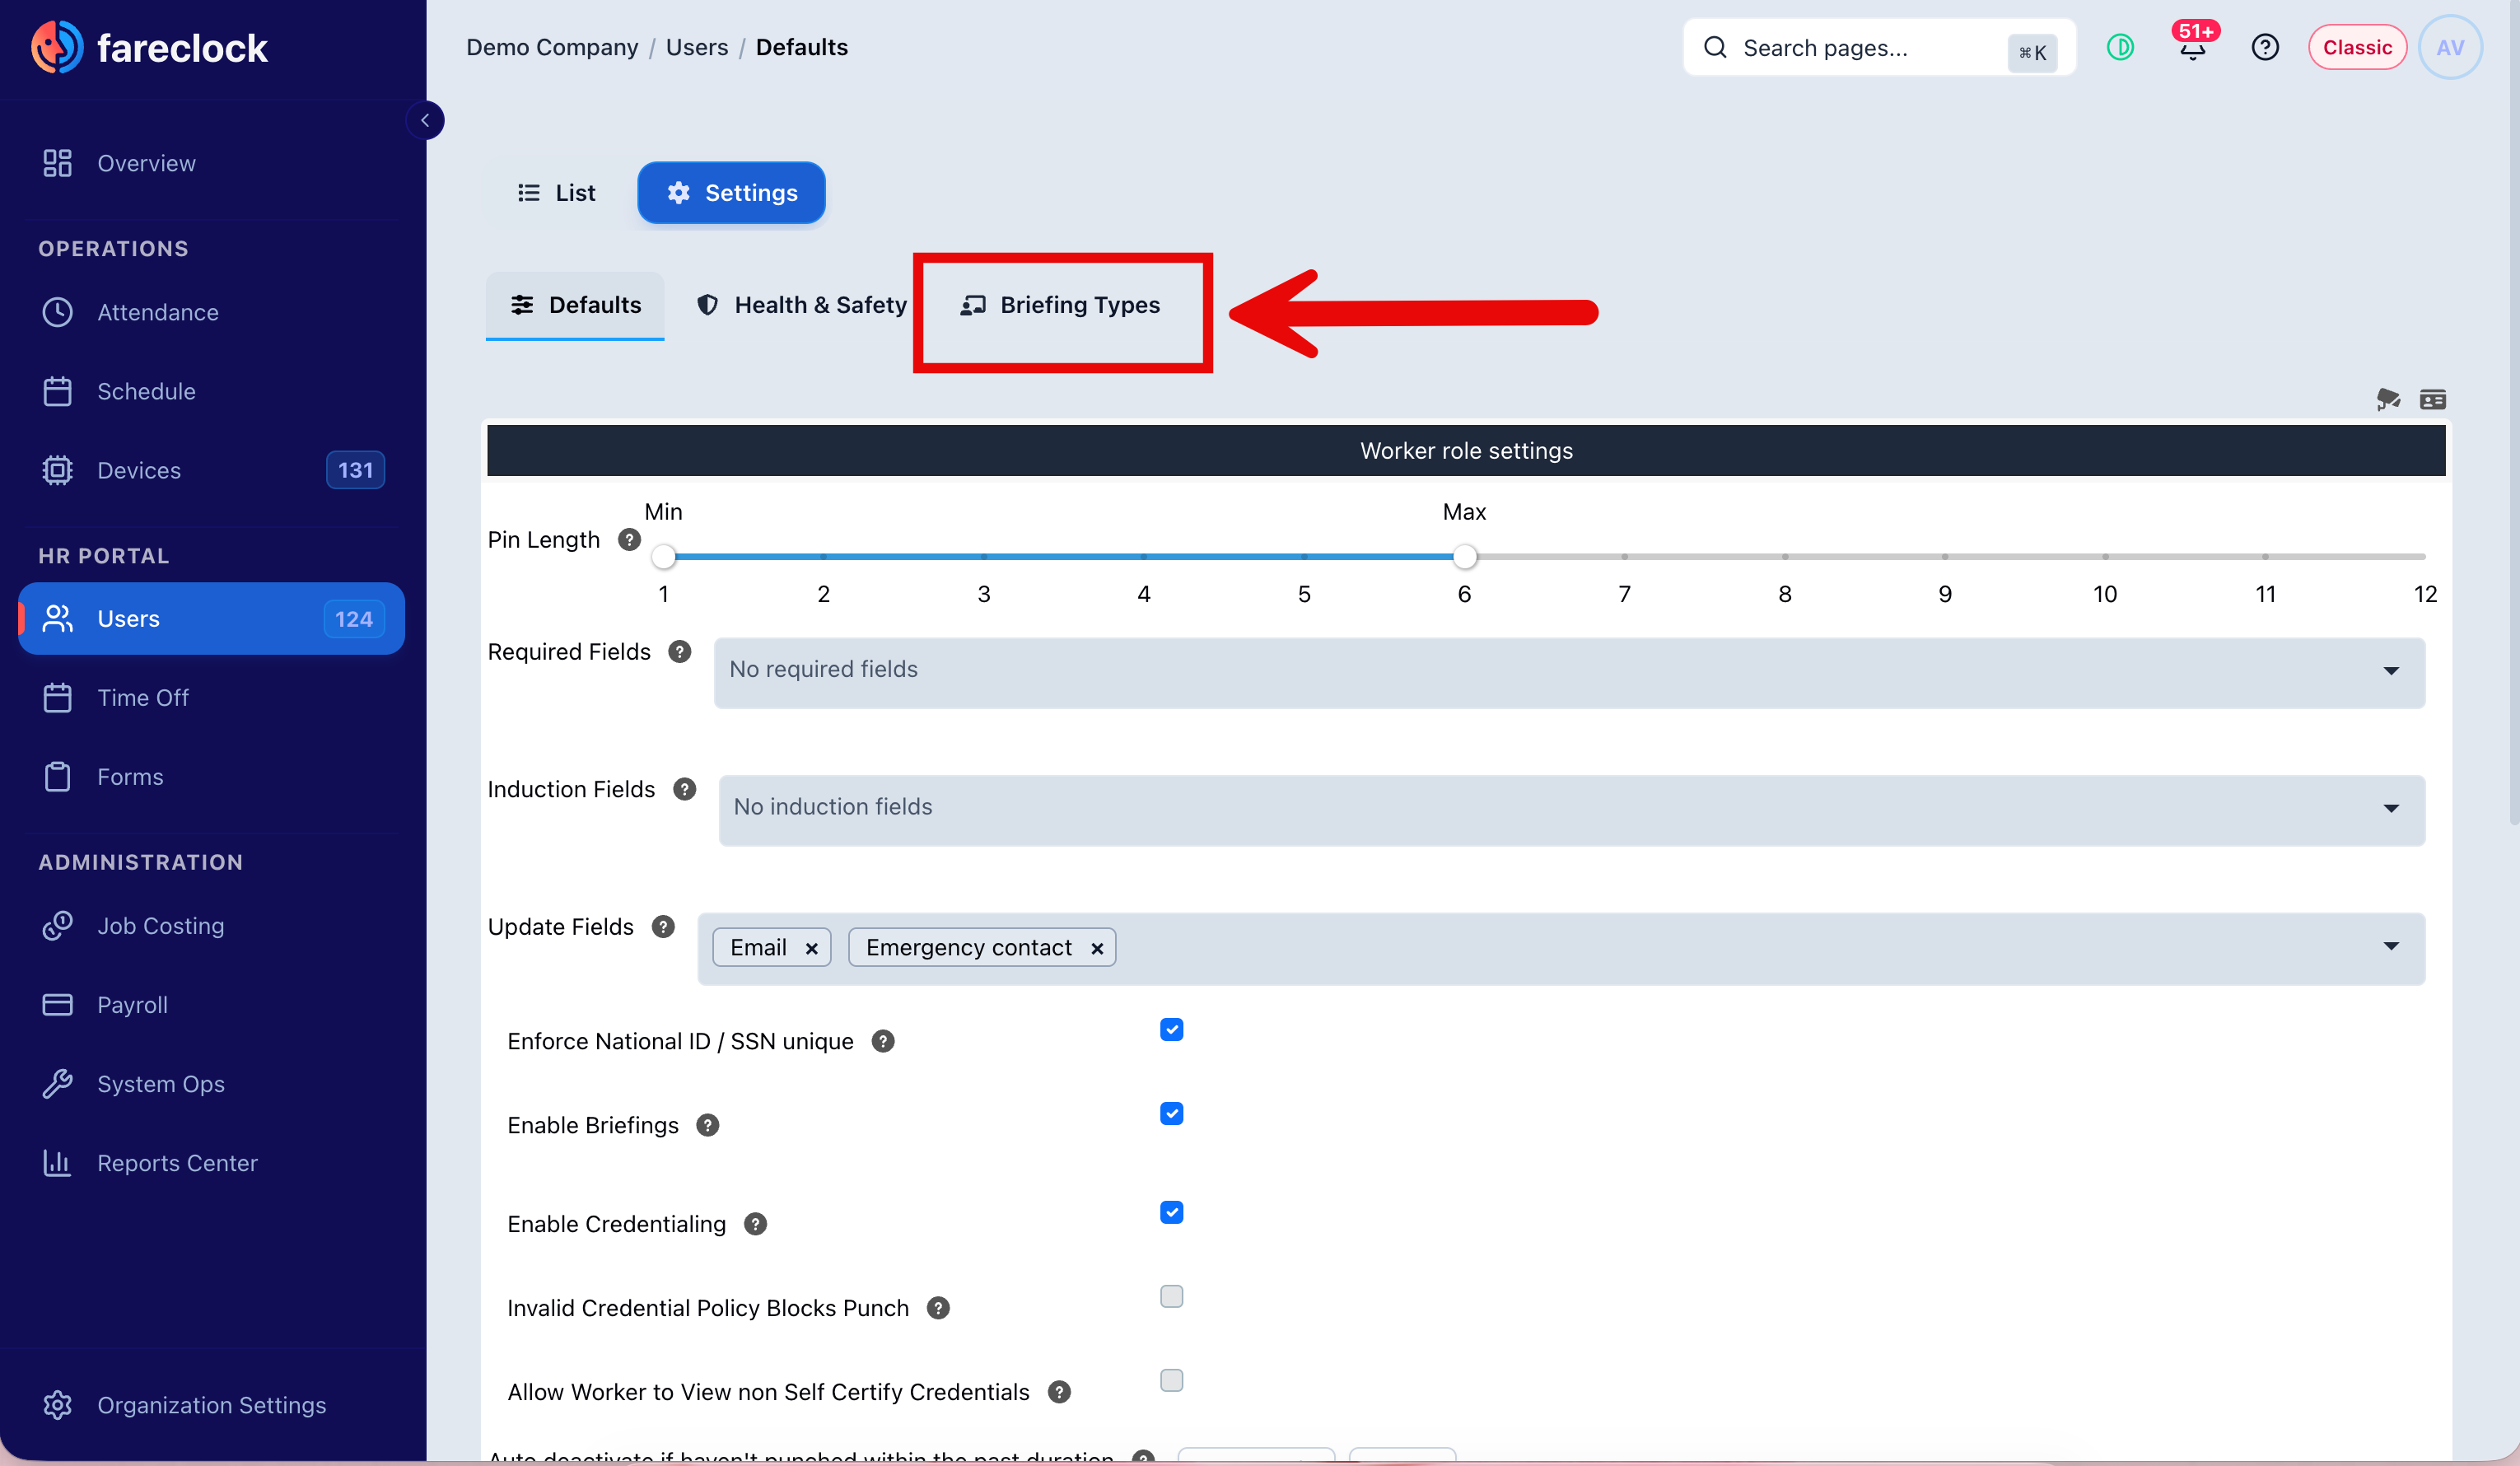The width and height of the screenshot is (2520, 1466).
Task: Collapse the sidebar with the chevron button
Action: 425,120
